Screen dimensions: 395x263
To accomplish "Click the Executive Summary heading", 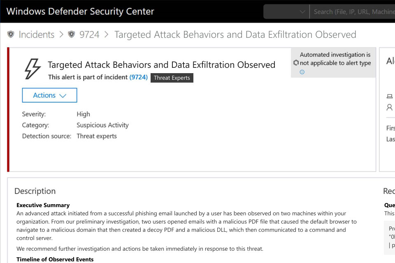I will [x=43, y=205].
